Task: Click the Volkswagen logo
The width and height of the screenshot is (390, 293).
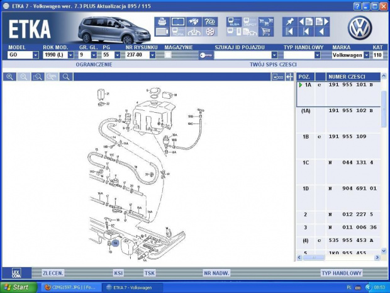Action: click(359, 27)
